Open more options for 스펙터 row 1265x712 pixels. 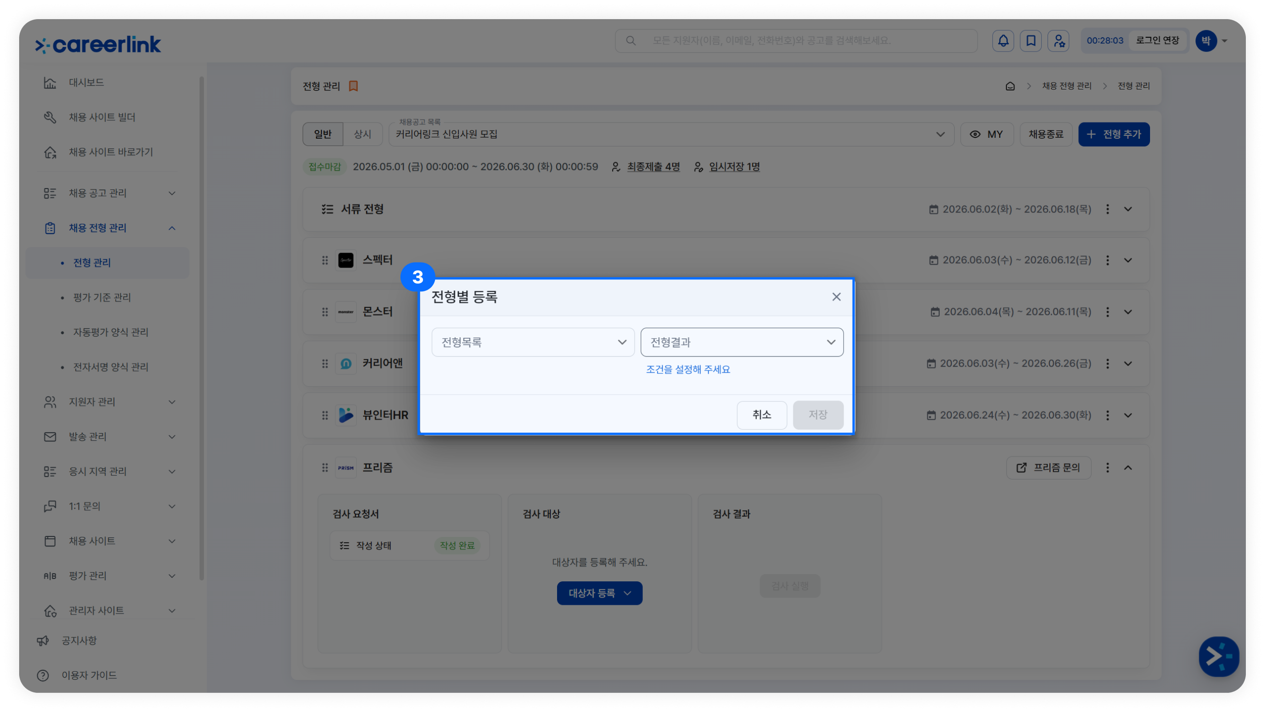(x=1107, y=261)
